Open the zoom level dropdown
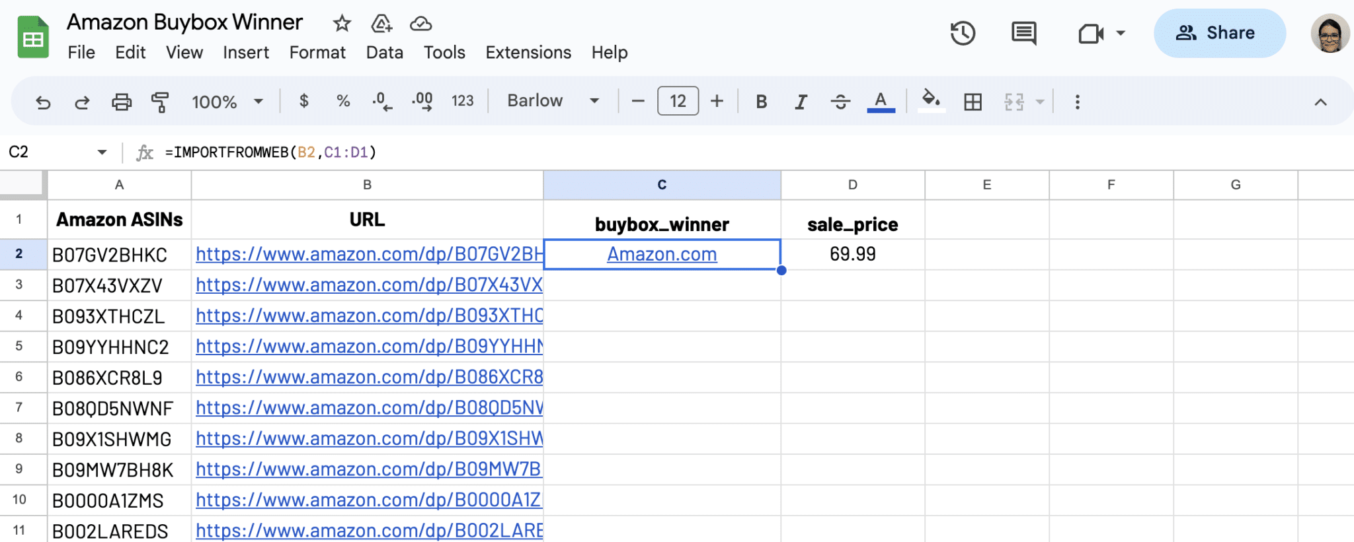The width and height of the screenshot is (1354, 542). [227, 102]
